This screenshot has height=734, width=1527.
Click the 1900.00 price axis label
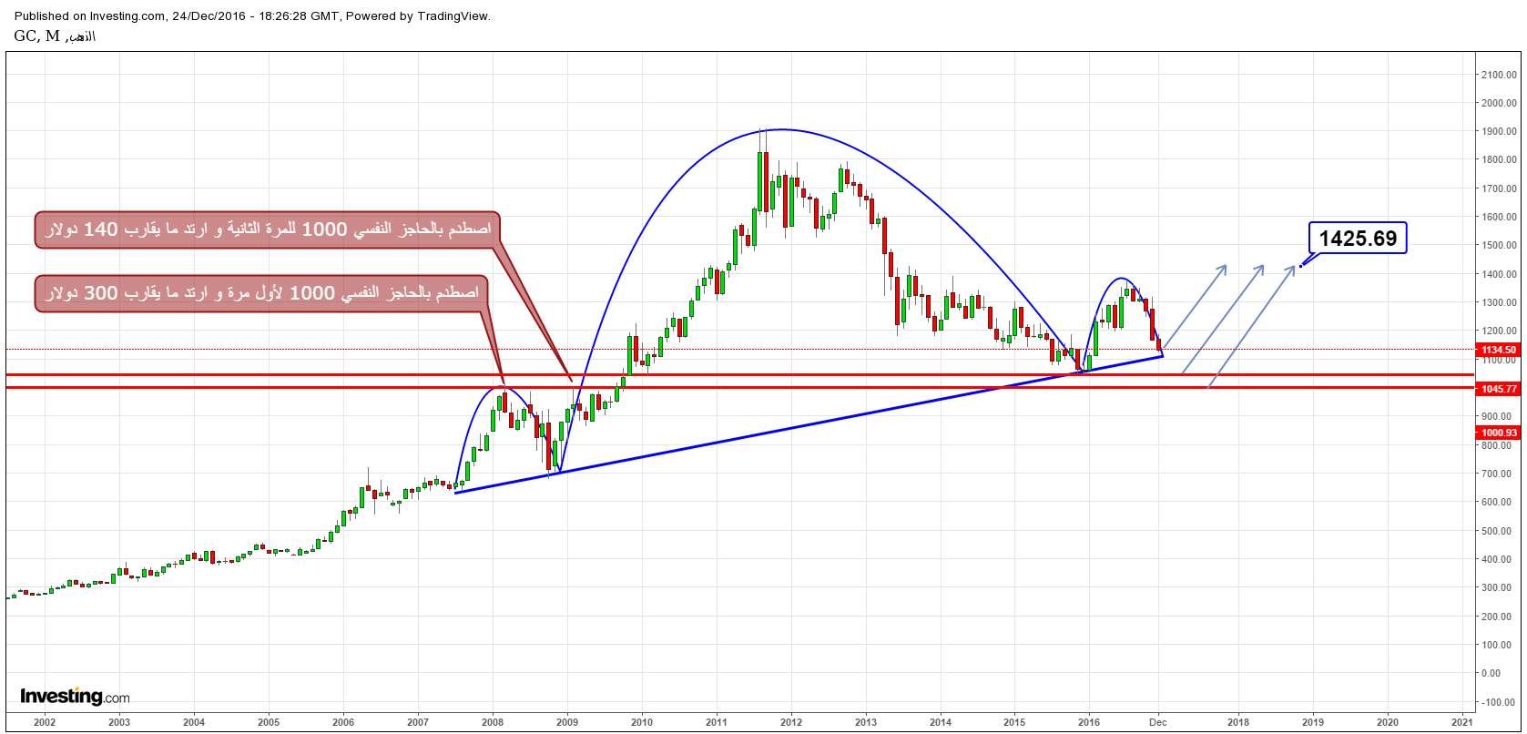pos(1498,131)
